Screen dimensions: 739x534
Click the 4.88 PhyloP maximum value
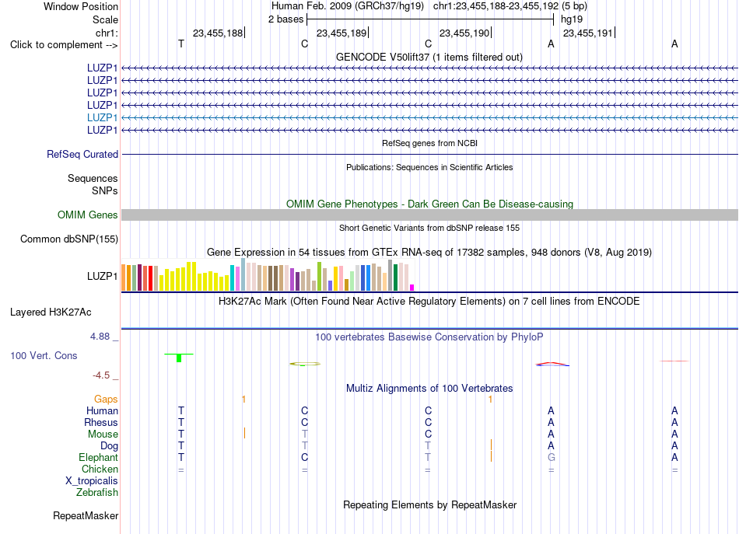100,337
